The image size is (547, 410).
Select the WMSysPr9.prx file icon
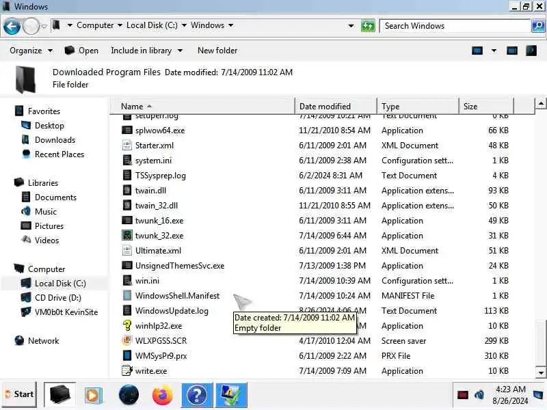(127, 355)
